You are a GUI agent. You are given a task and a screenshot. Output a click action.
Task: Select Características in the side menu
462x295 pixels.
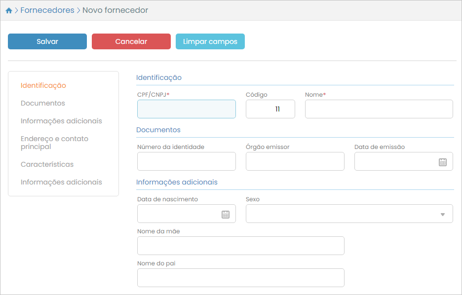coord(47,164)
